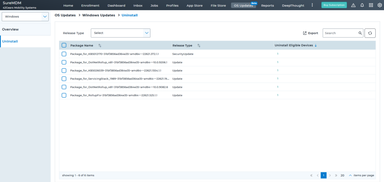The image size is (384, 182).
Task: Open the three-dot more menu in the navbar
Action: [312, 5]
